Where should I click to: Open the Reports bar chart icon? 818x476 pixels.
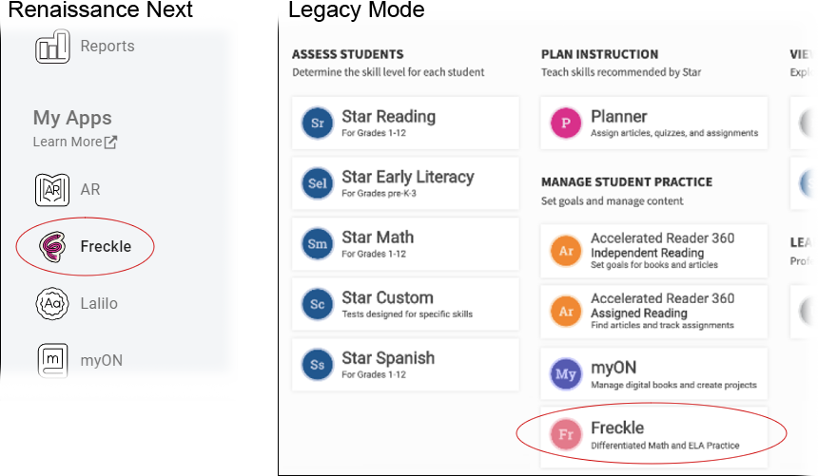[52, 47]
